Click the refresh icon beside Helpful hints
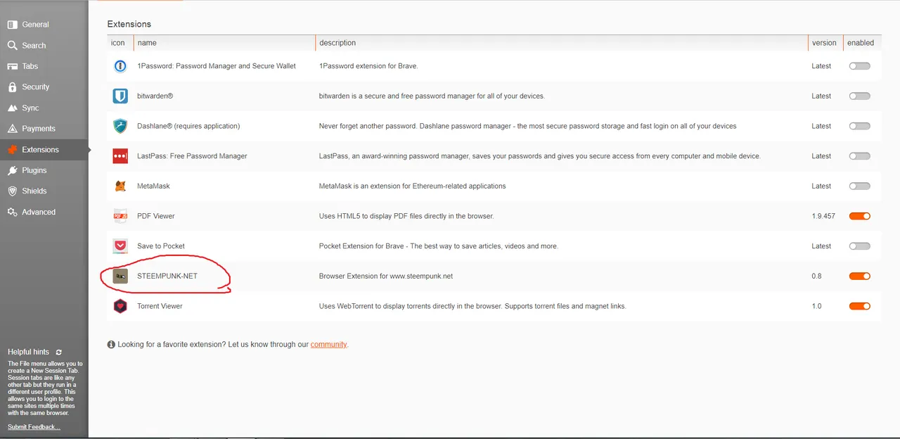The height and width of the screenshot is (439, 900). click(x=59, y=352)
